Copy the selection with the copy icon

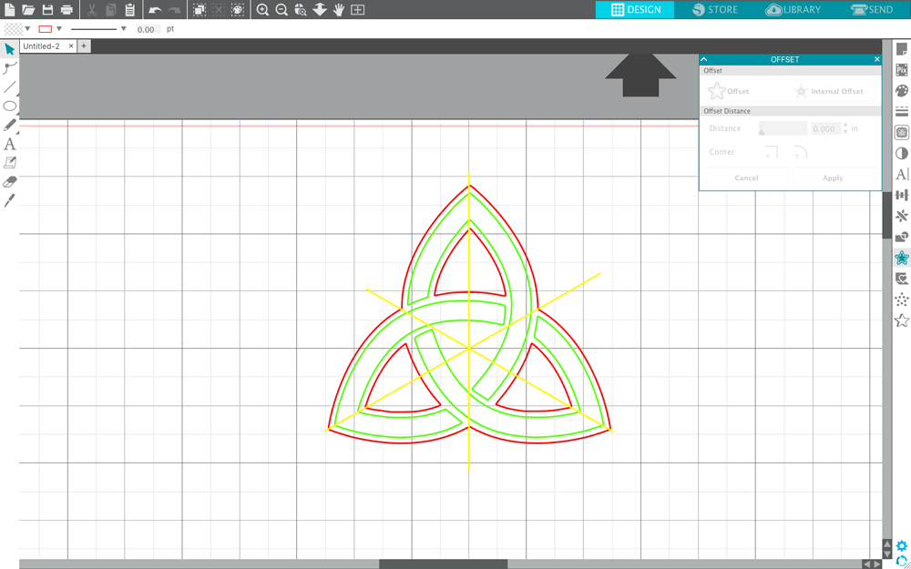click(111, 9)
